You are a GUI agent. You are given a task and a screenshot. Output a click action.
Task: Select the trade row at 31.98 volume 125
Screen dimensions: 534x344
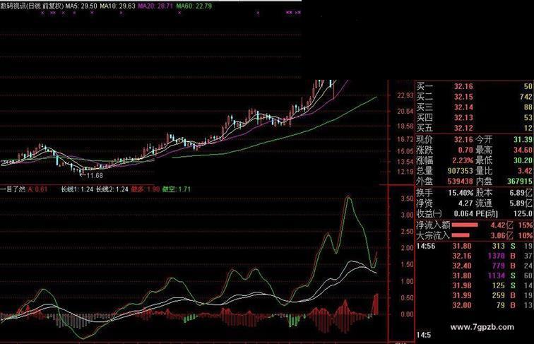coord(474,286)
